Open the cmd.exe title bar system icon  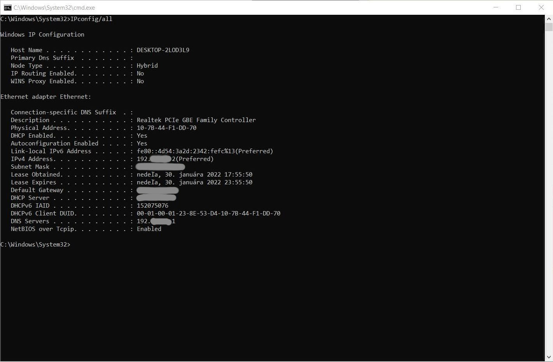(7, 7)
